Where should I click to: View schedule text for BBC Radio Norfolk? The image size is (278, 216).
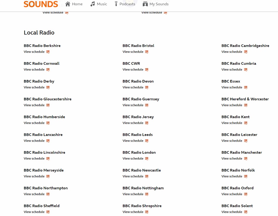pyautogui.click(x=232, y=176)
